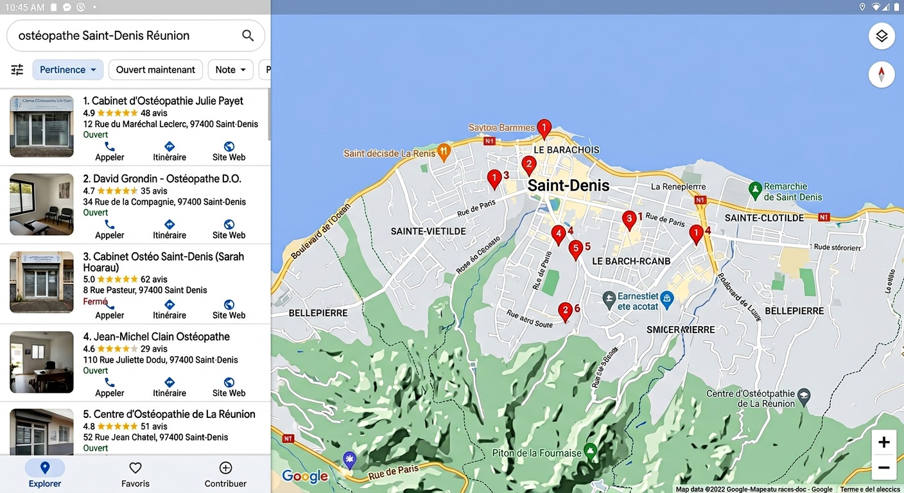This screenshot has width=904, height=493.
Task: Call David Grondin Ostéopathe D.O.
Action: click(x=110, y=229)
